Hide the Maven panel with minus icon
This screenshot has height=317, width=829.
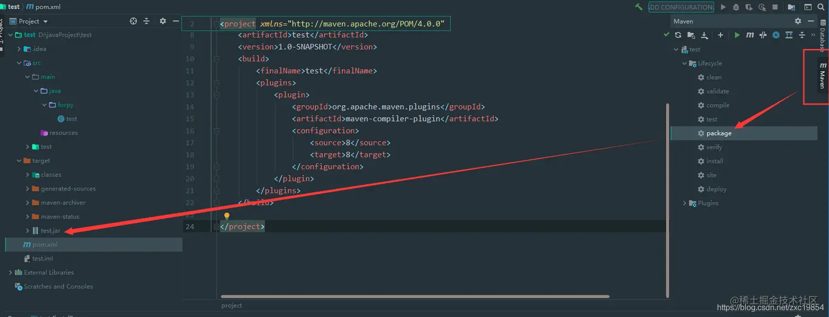(x=811, y=21)
